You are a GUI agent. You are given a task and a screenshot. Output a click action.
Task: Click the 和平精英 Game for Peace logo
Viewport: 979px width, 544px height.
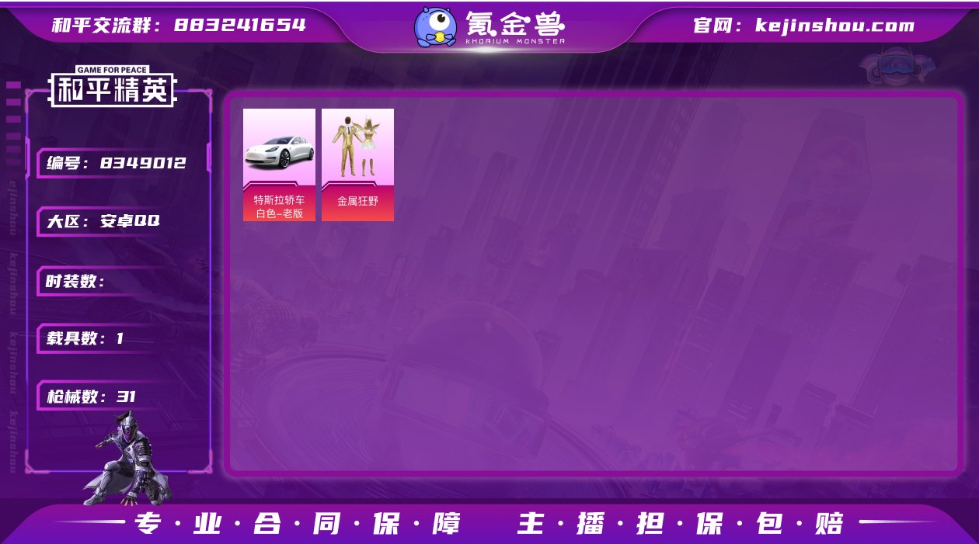click(x=113, y=86)
